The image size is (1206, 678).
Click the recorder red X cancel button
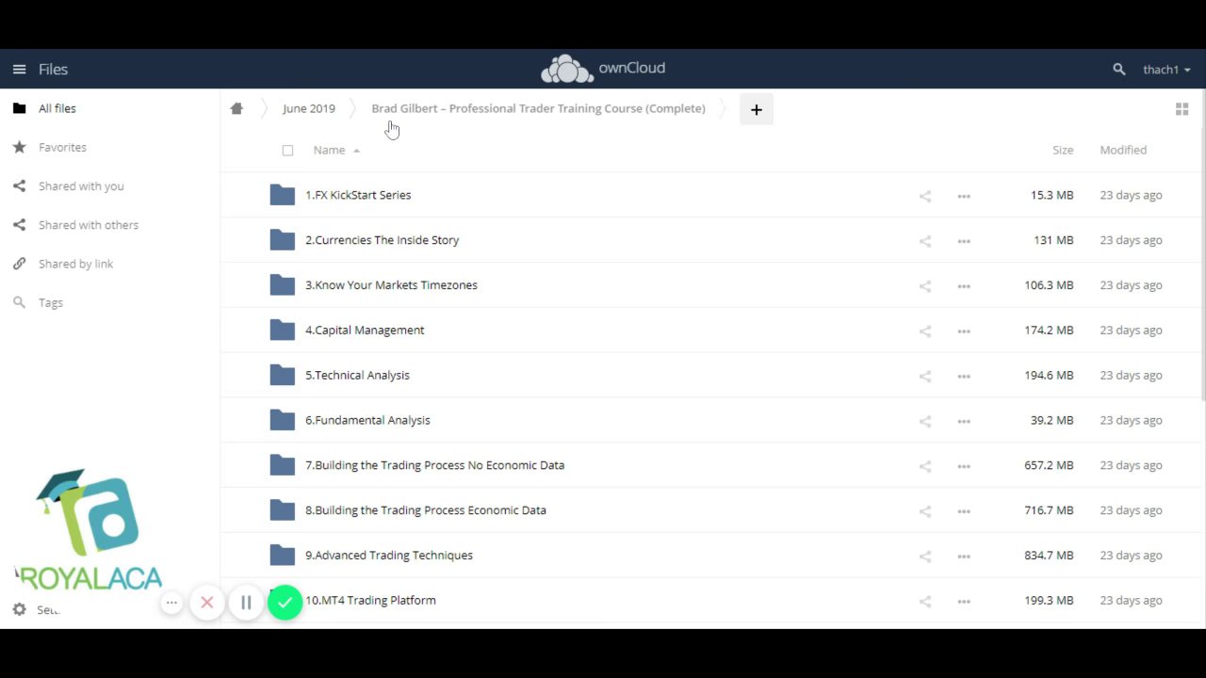[207, 603]
